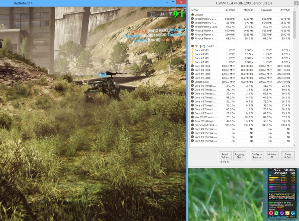Click the Average column header
The height and width of the screenshot is (221, 299).
pyautogui.click(x=285, y=10)
